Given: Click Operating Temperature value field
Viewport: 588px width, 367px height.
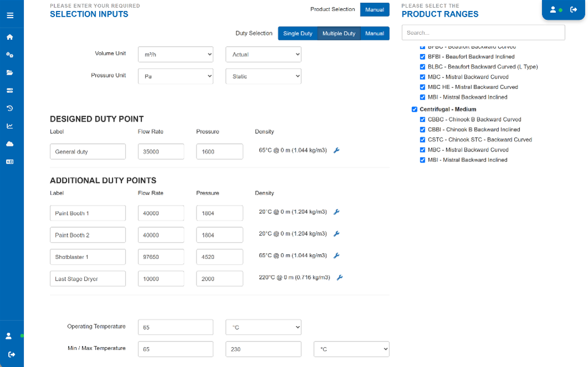Looking at the screenshot, I should pyautogui.click(x=176, y=327).
